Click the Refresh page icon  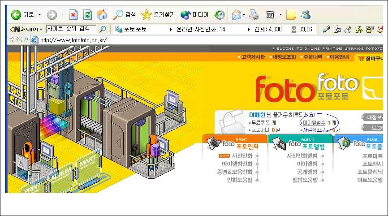[88, 15]
